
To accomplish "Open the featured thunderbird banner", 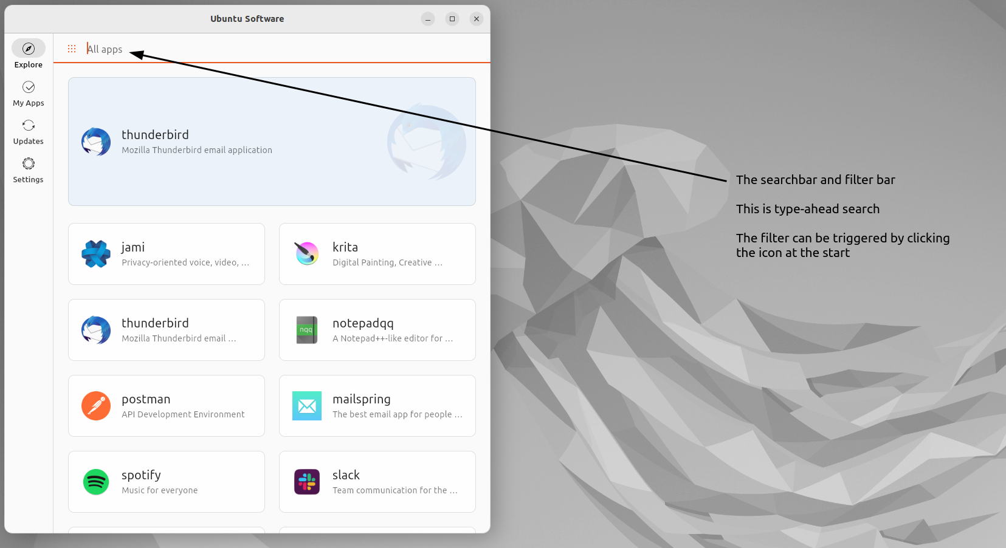I will tap(272, 142).
